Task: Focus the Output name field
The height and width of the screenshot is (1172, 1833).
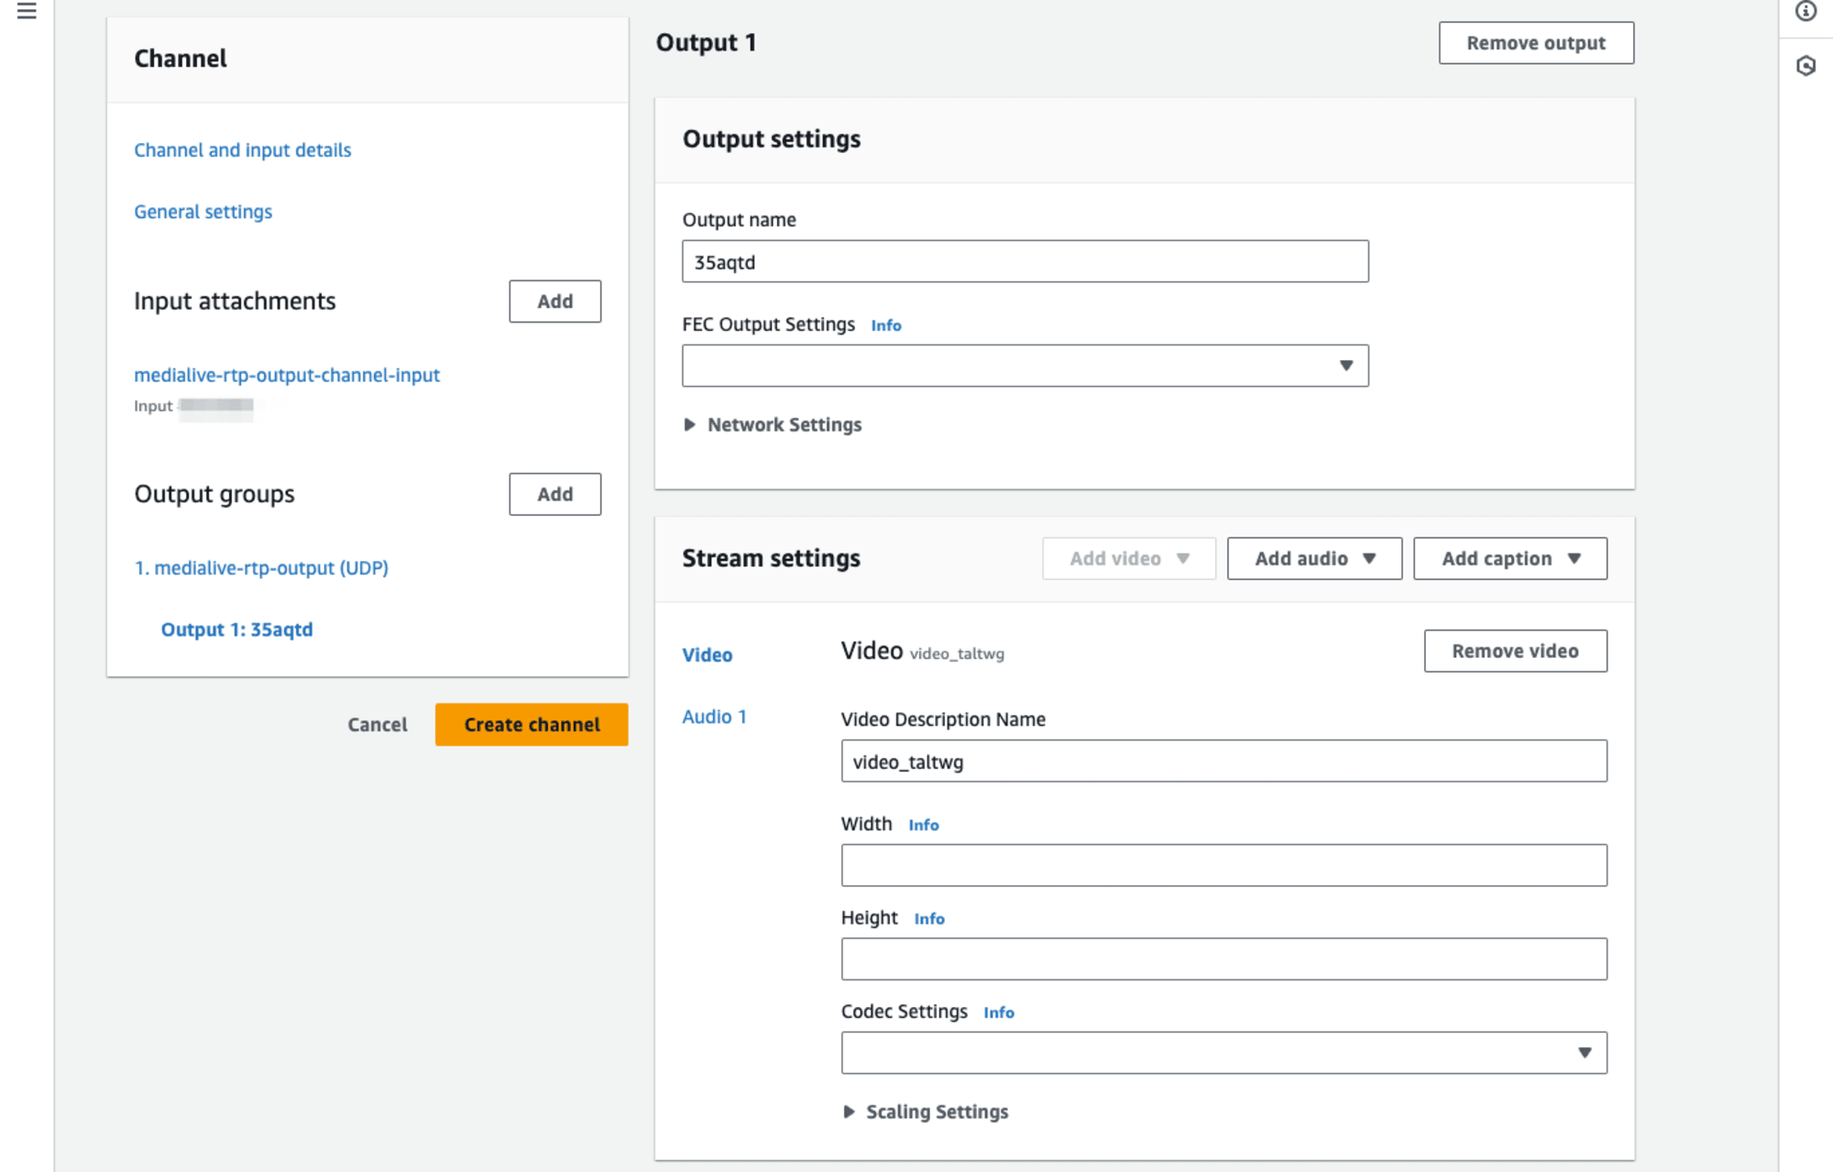Action: (x=1025, y=262)
